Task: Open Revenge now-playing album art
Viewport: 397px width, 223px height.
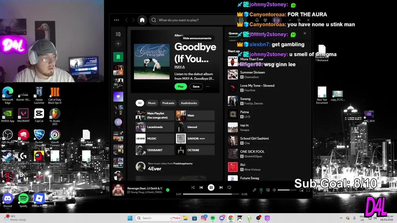Action: pyautogui.click(x=118, y=190)
